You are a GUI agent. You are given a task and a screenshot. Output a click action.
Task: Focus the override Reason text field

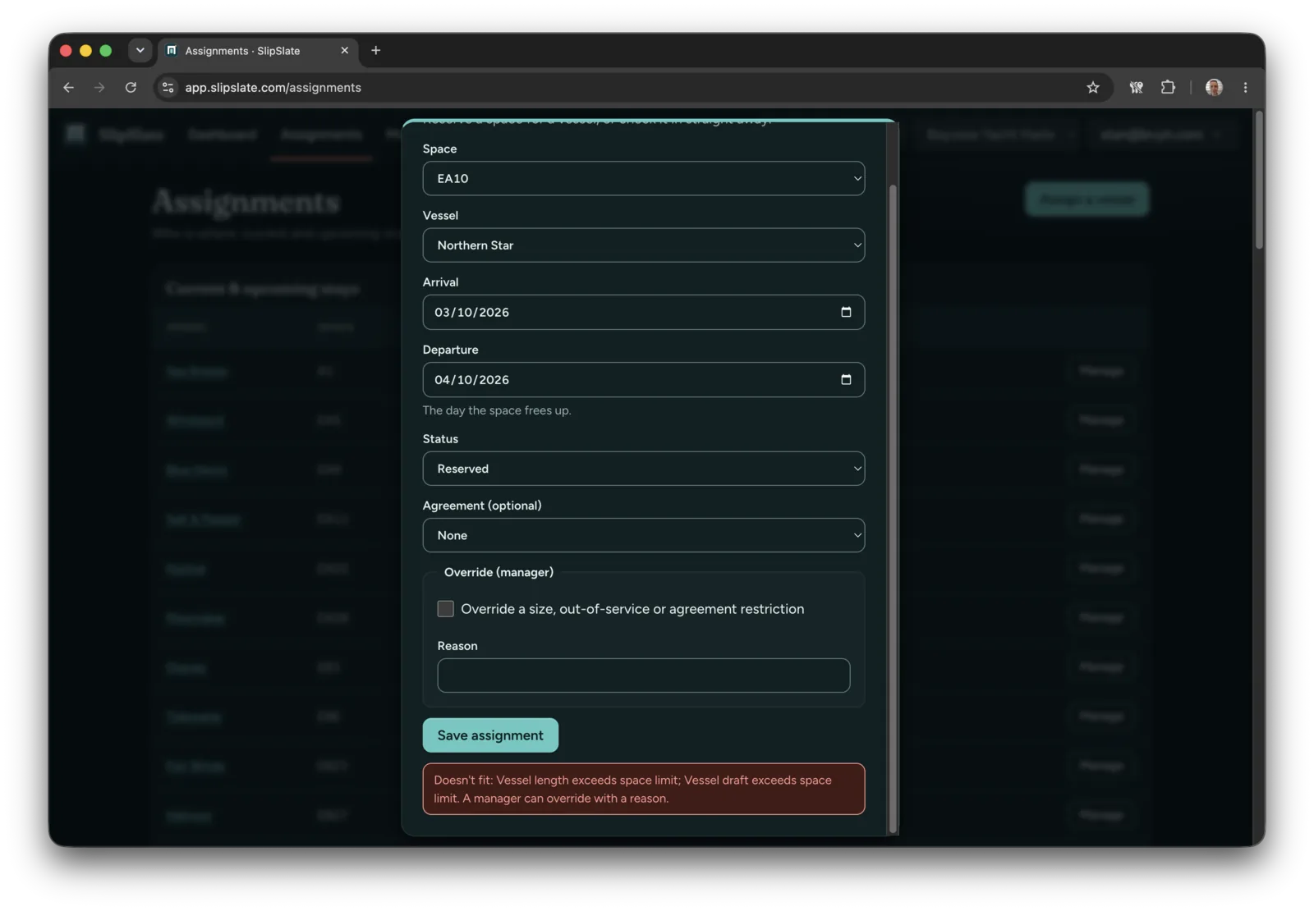click(643, 675)
